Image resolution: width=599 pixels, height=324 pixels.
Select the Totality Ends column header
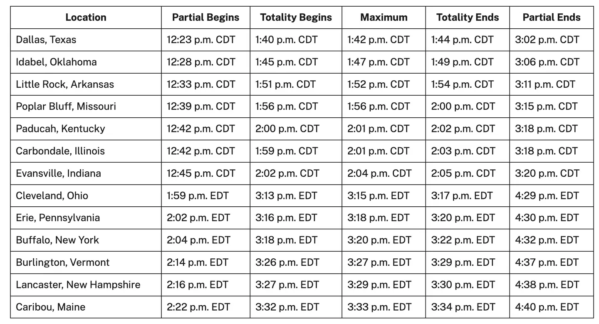pos(468,17)
